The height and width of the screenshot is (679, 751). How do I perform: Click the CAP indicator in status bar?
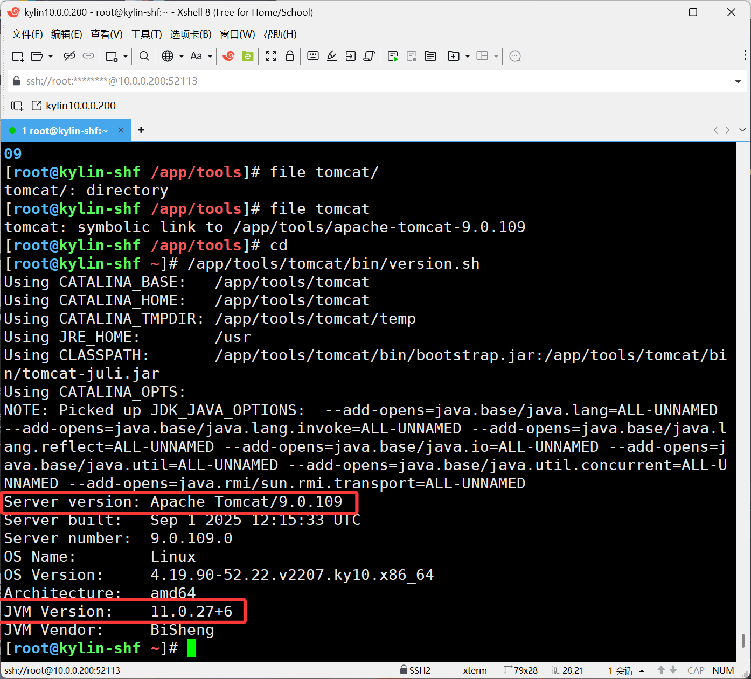coord(696,670)
